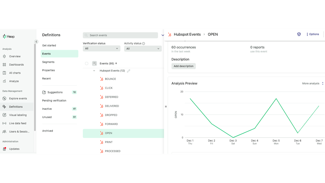
Task: Collapse the left sidebar with the arrow button
Action: 36,42
